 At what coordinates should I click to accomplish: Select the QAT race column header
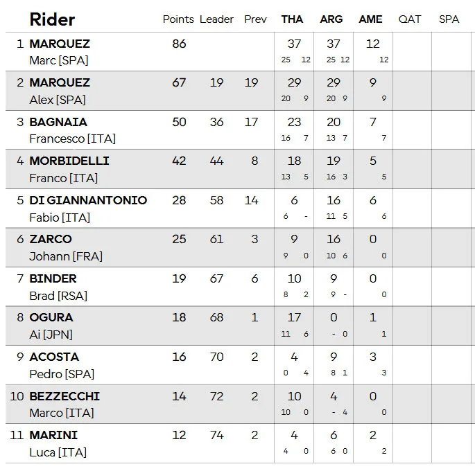(410, 19)
